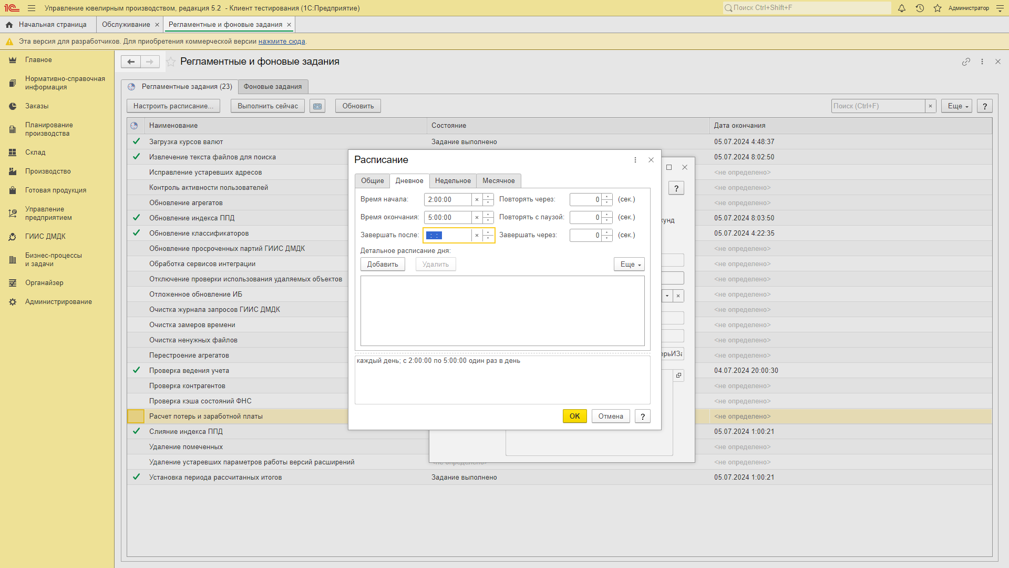The image size is (1009, 568).
Task: Confirm schedule with OK button
Action: (x=574, y=417)
